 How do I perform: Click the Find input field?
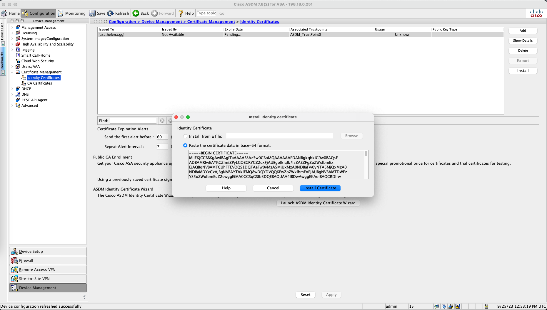(x=133, y=121)
